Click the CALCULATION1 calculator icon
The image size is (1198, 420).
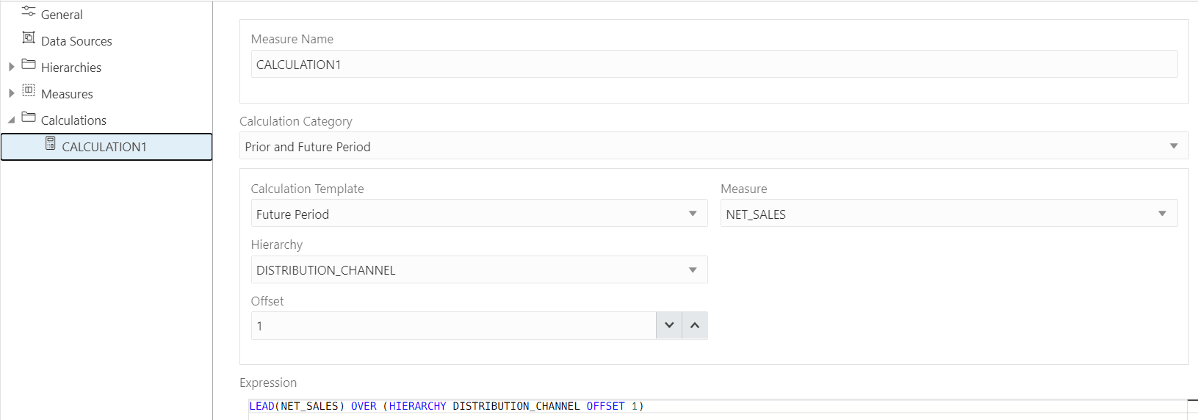(50, 143)
